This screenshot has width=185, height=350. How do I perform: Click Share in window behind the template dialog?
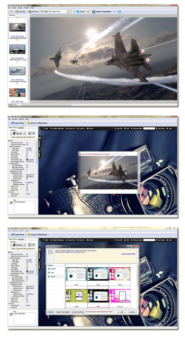point(90,240)
